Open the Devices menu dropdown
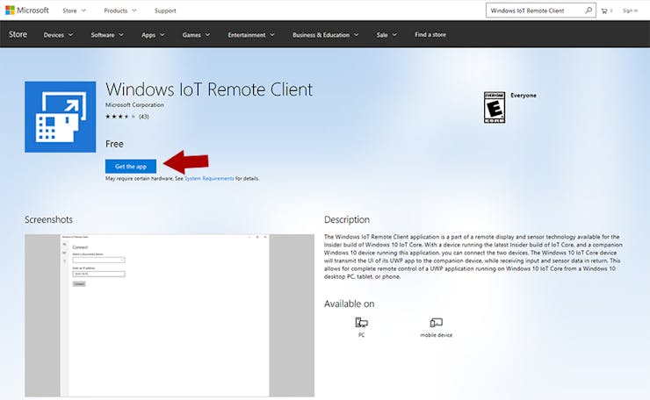 pyautogui.click(x=59, y=35)
